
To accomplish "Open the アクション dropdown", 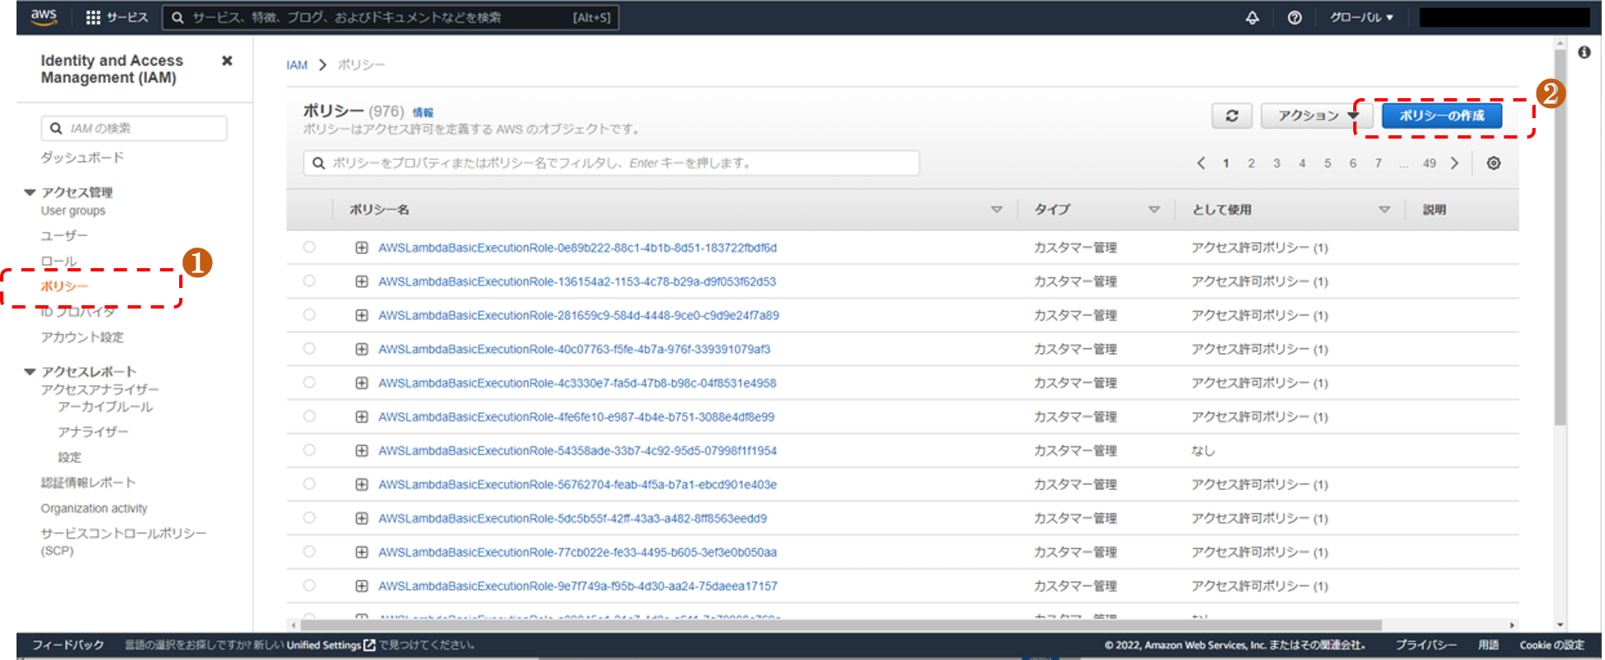I will tap(1316, 115).
